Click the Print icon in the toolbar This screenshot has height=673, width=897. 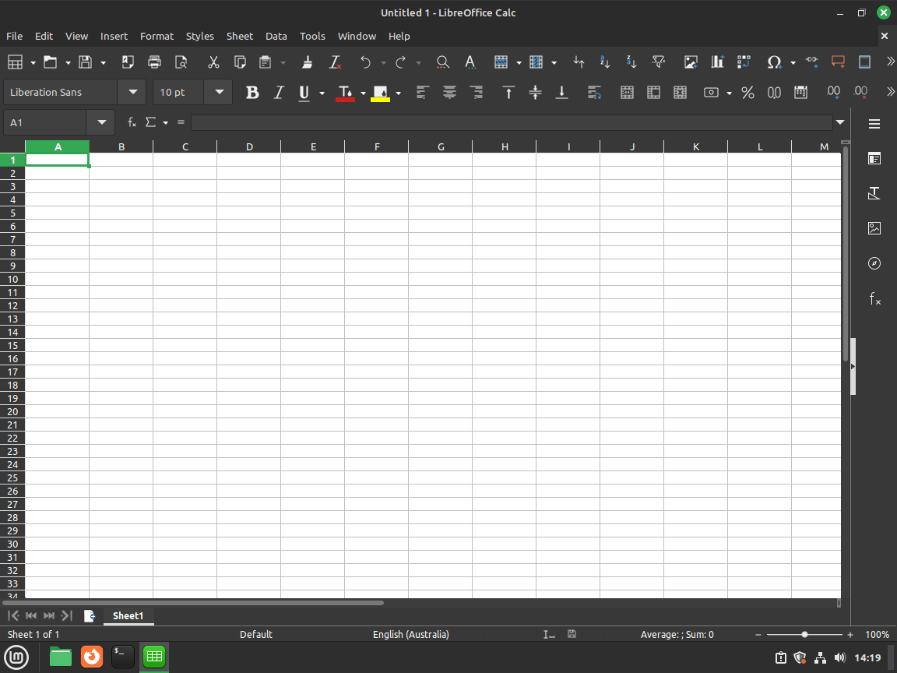(x=154, y=62)
